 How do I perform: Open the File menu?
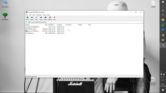[x=27, y=15]
